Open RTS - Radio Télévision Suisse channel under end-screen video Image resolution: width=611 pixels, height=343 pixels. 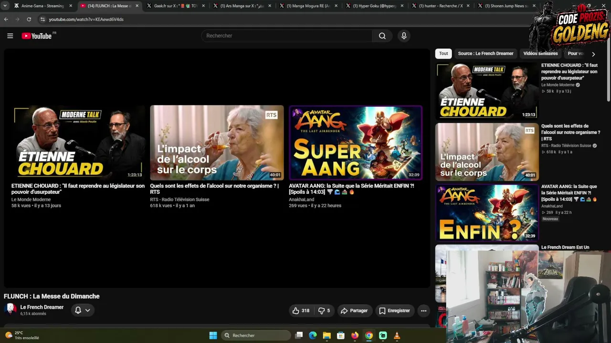click(x=179, y=200)
